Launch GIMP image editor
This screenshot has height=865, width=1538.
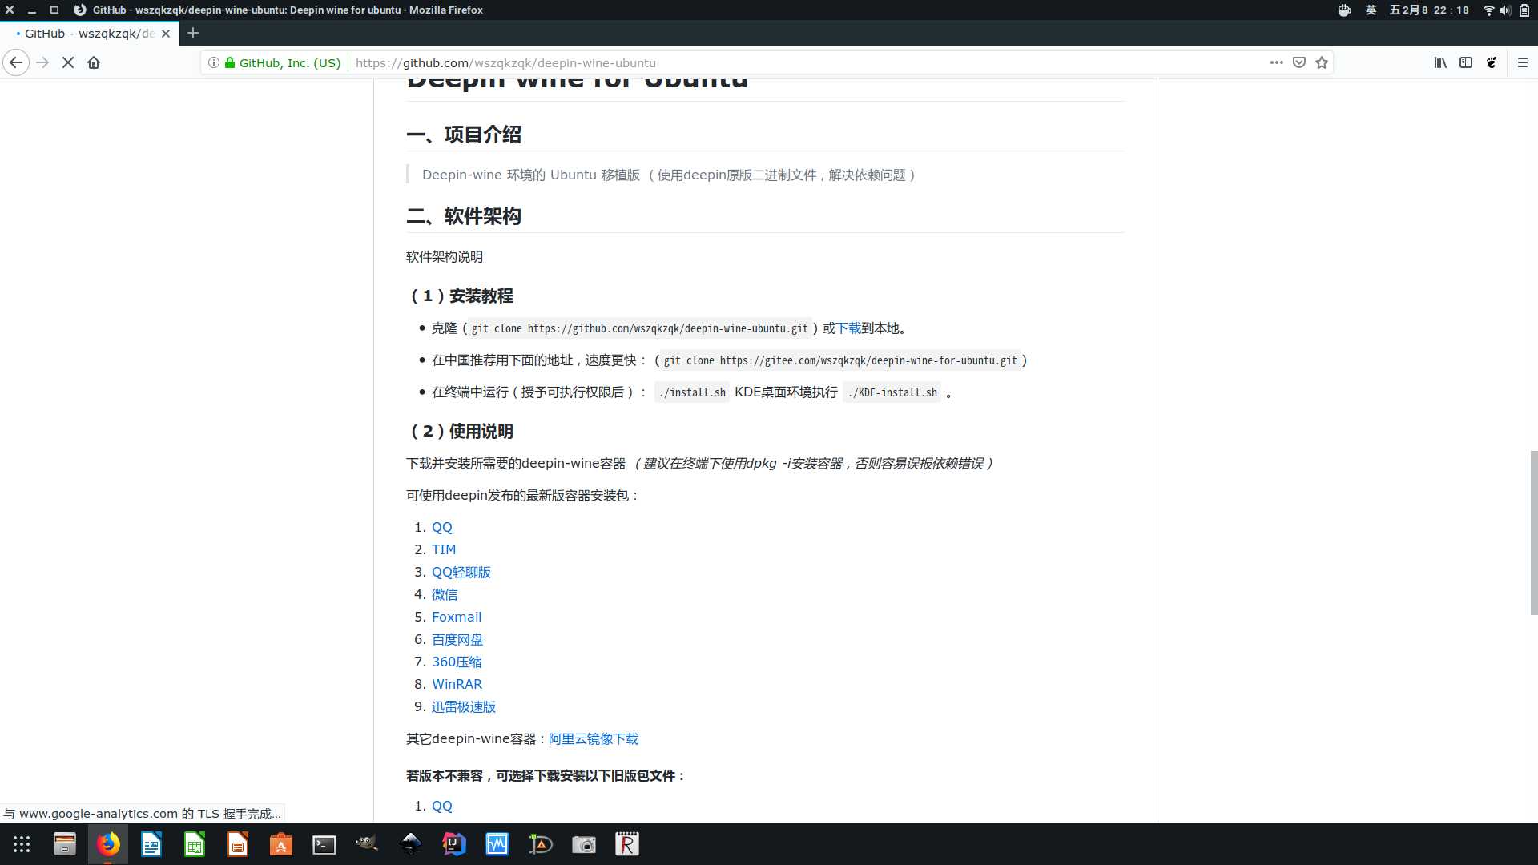(x=368, y=844)
